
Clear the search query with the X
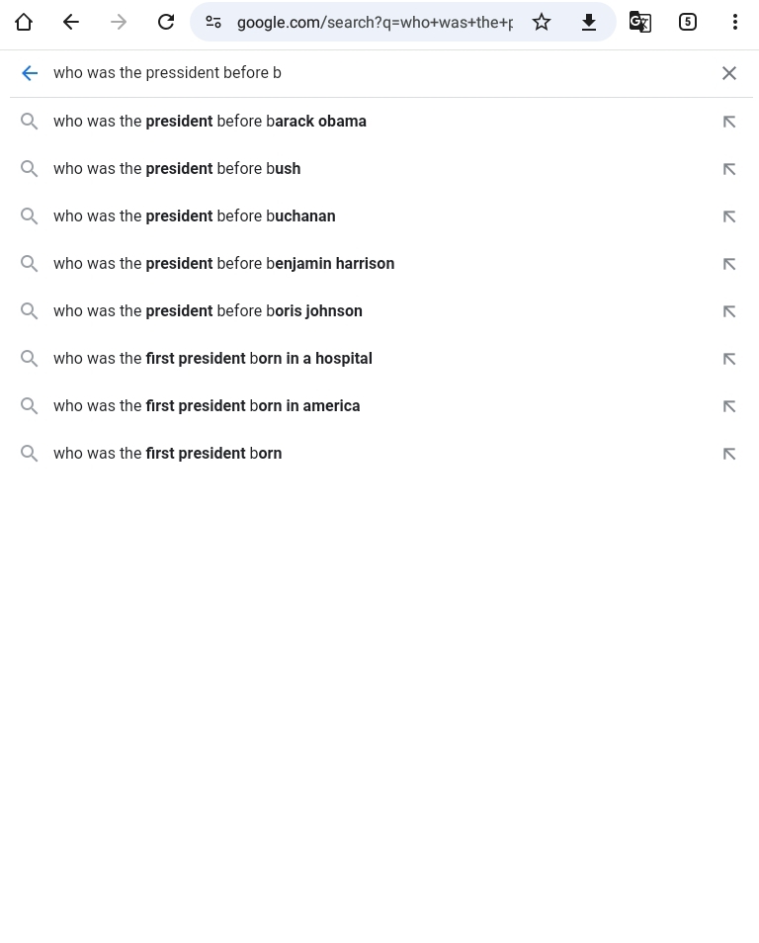tap(729, 73)
